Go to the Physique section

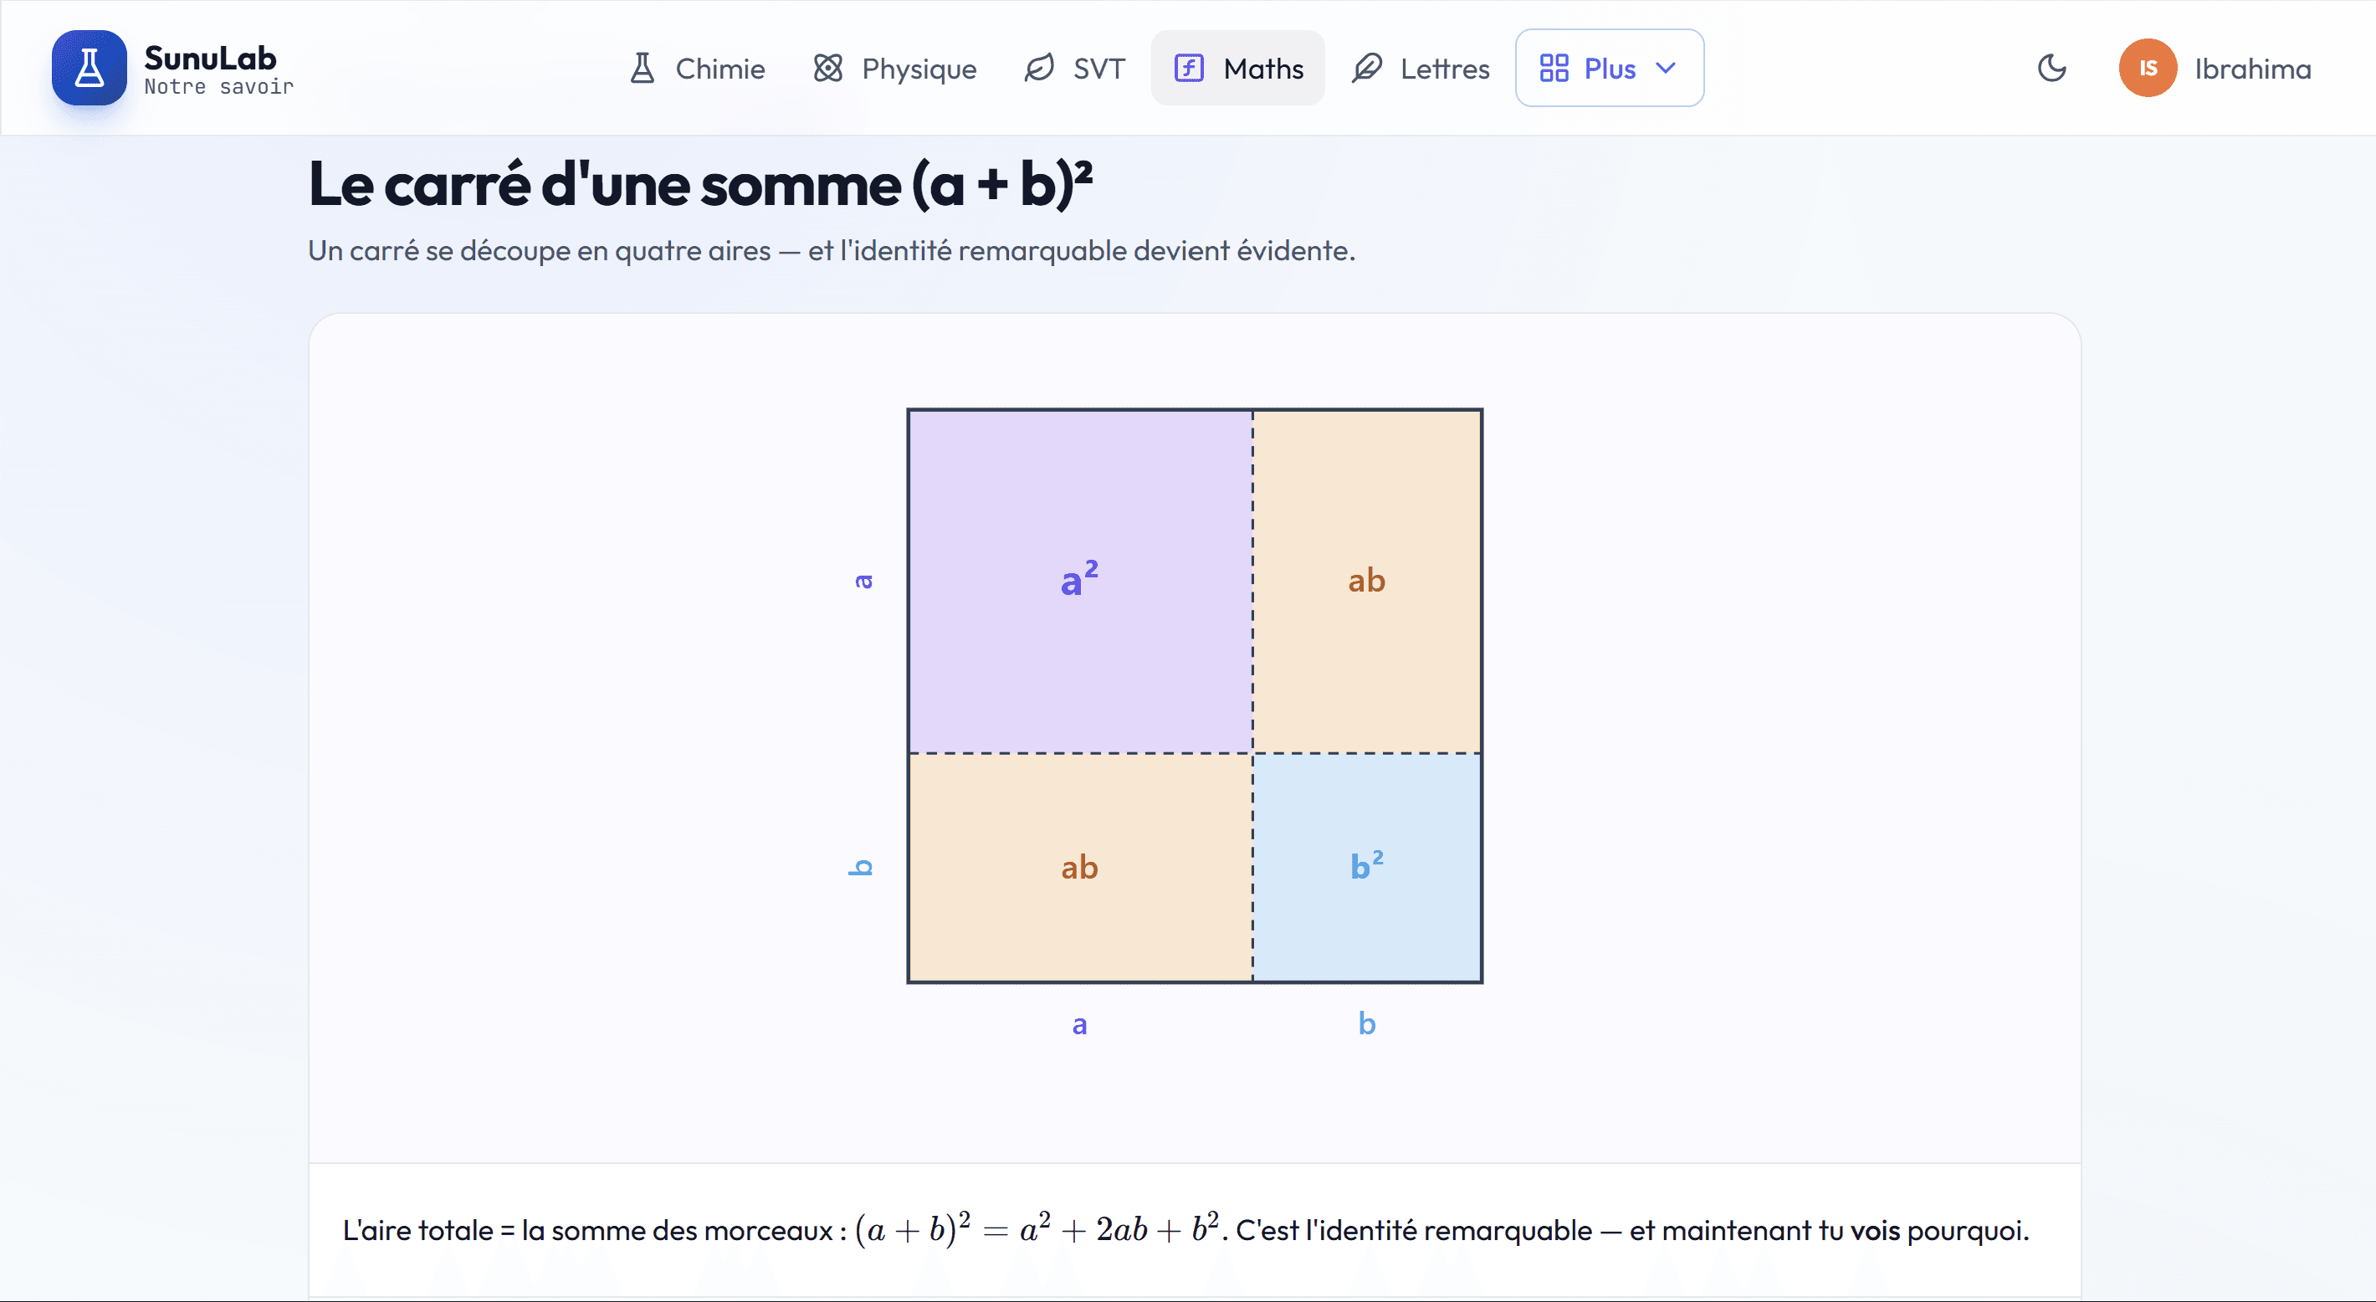894,69
